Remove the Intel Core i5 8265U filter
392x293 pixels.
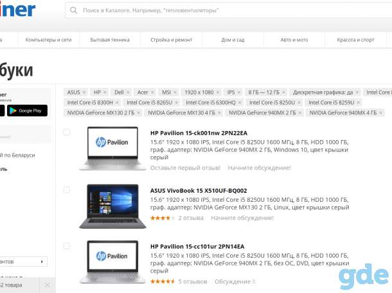coord(177,103)
